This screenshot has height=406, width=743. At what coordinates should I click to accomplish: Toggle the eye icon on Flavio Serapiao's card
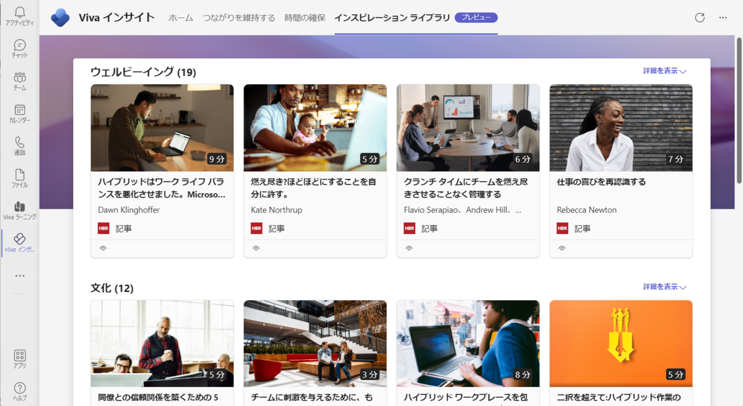[409, 248]
